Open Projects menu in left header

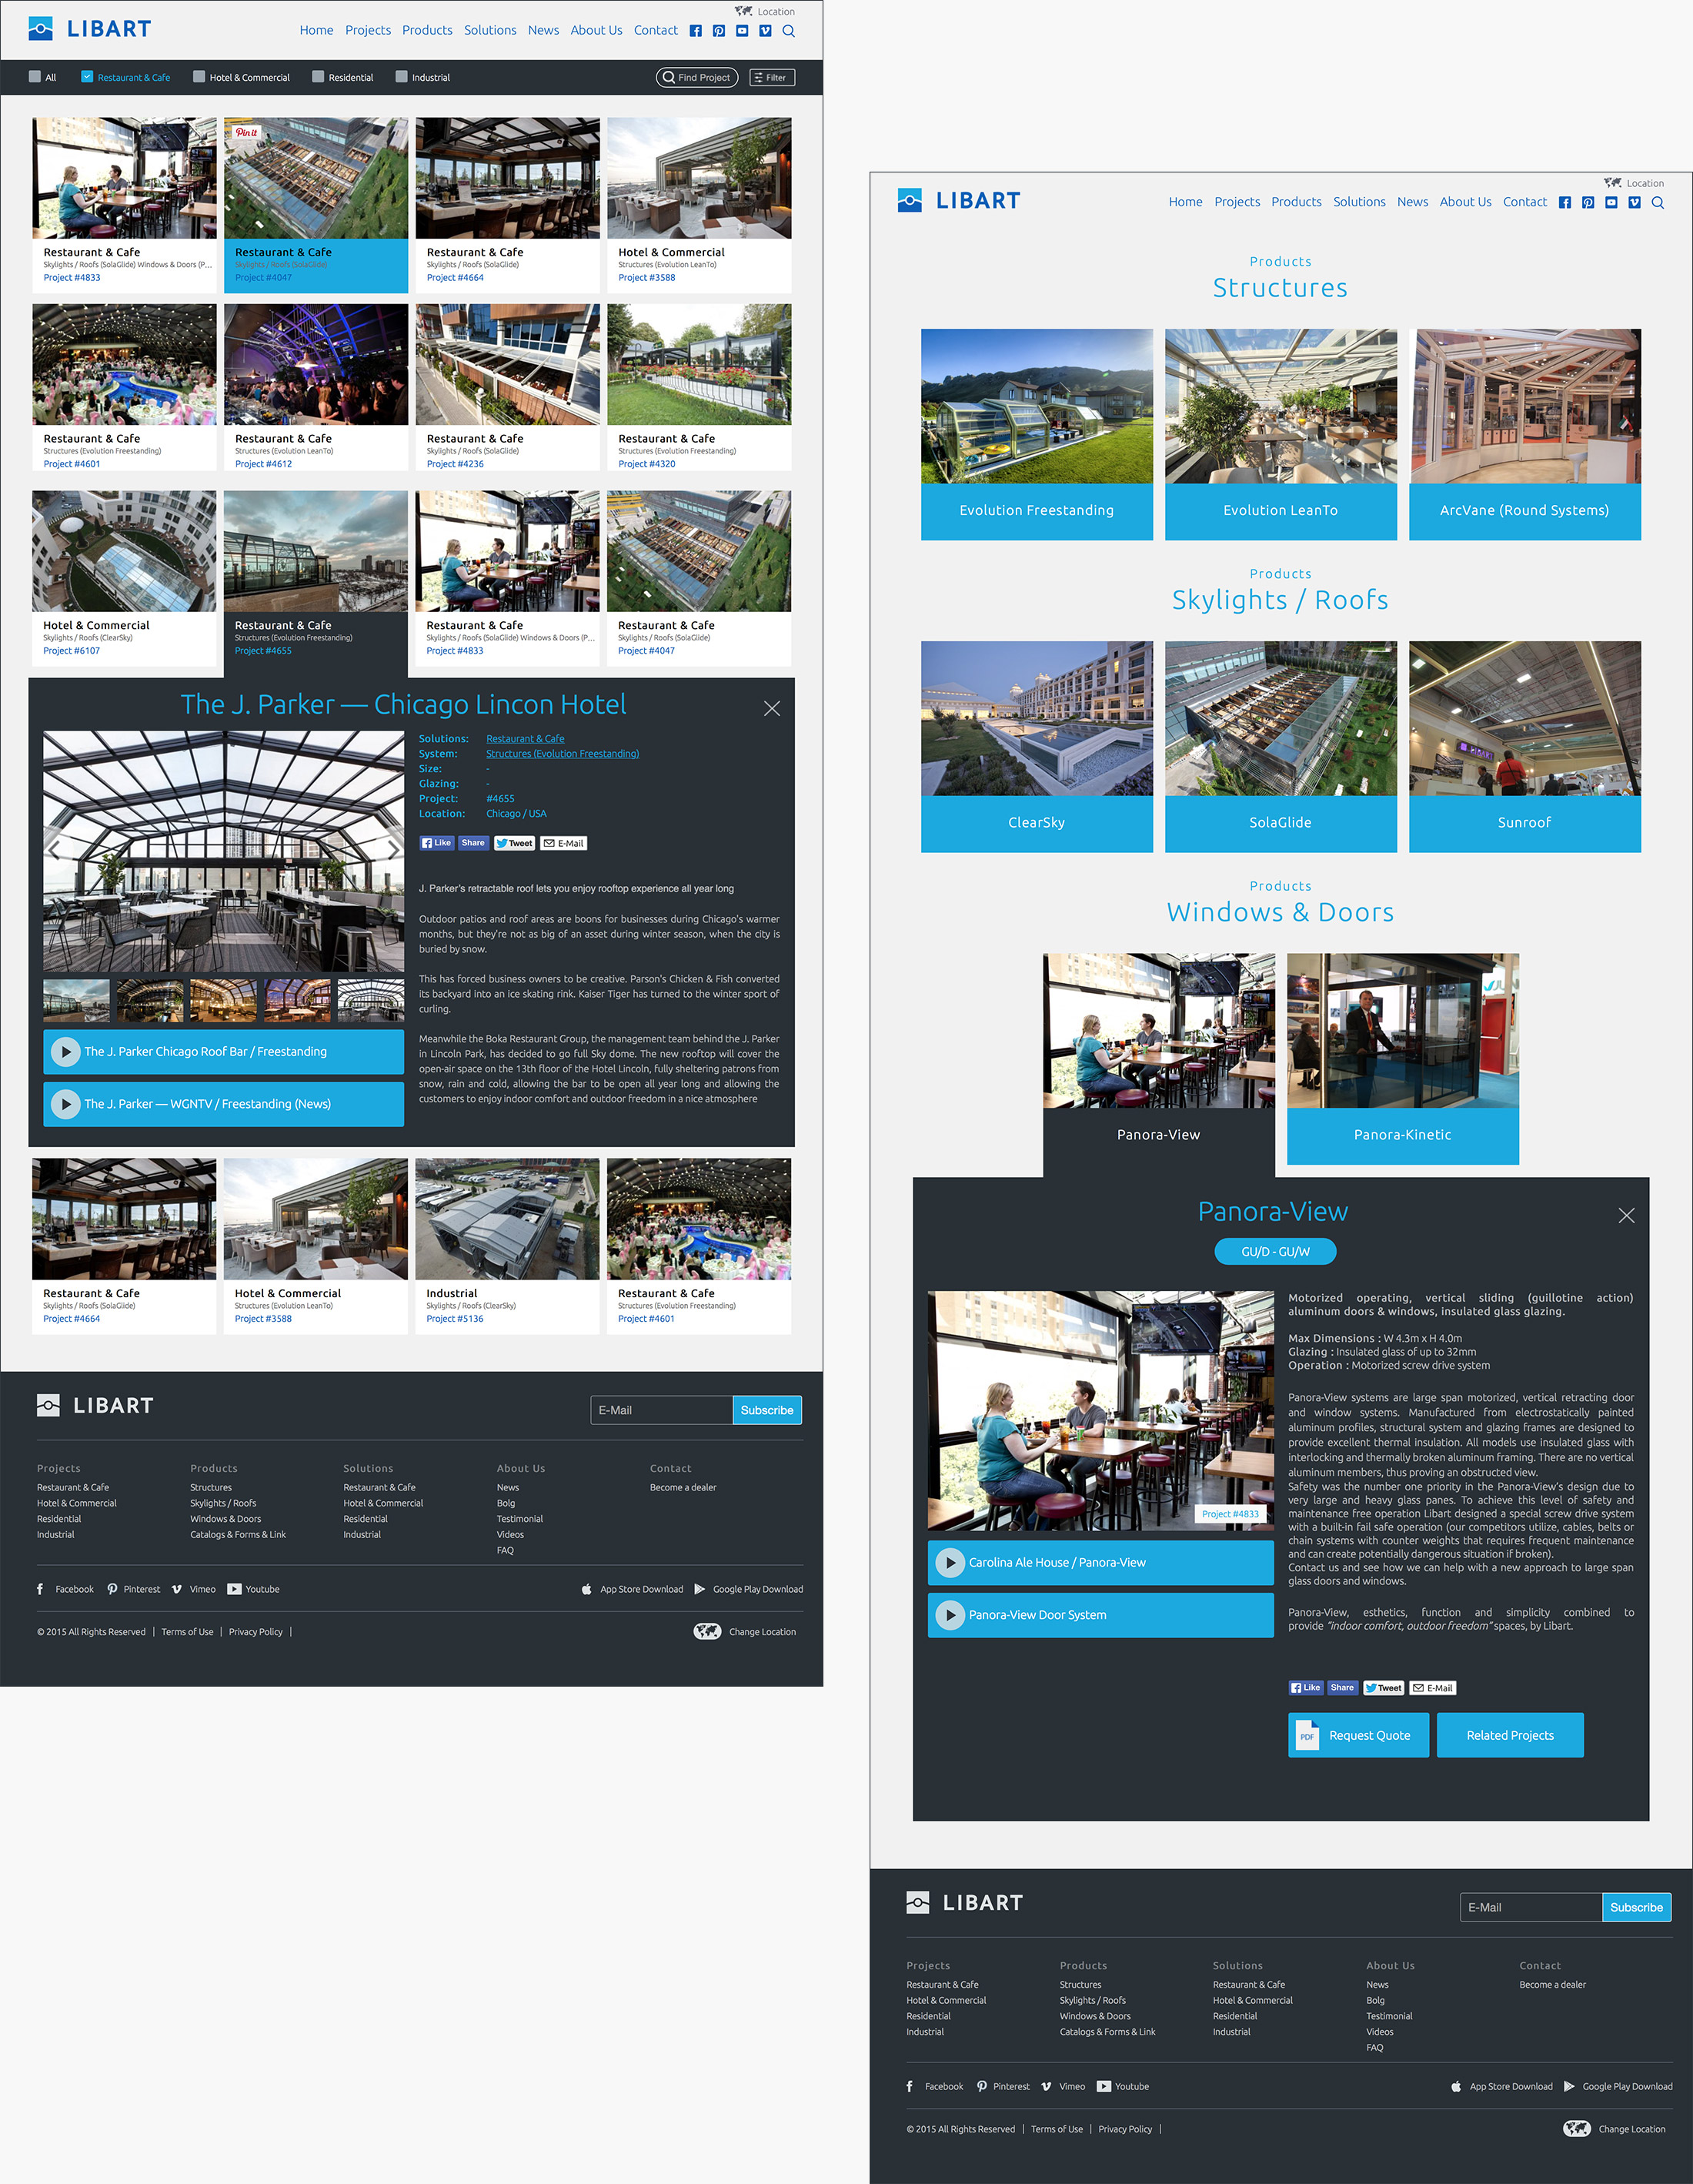(x=368, y=30)
